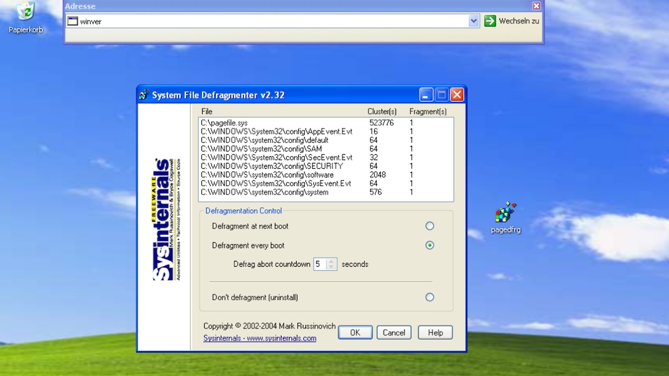Select the config\system file row
The image size is (669, 376).
pos(326,192)
